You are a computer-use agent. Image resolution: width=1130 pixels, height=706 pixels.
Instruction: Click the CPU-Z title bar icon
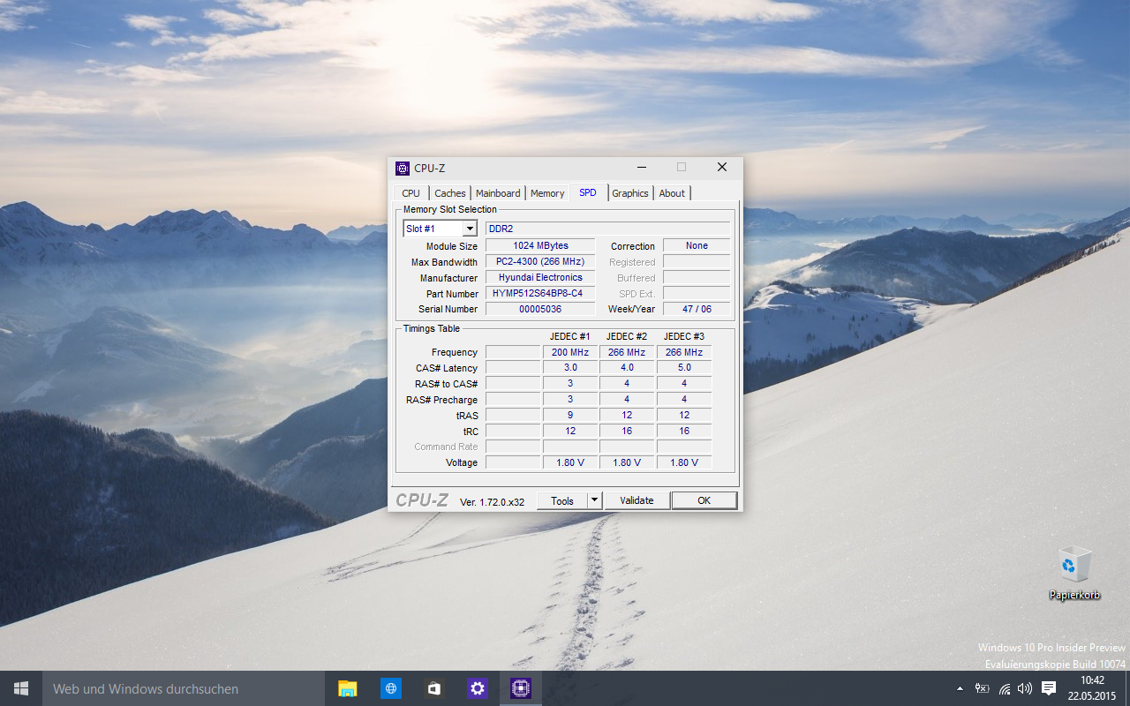click(x=403, y=168)
